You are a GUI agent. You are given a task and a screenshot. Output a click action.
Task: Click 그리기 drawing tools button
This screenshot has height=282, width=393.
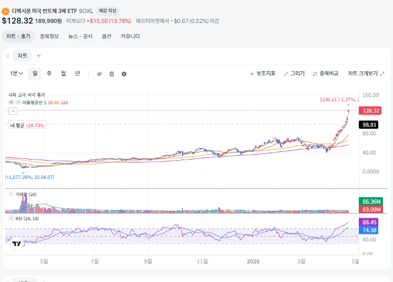(294, 74)
